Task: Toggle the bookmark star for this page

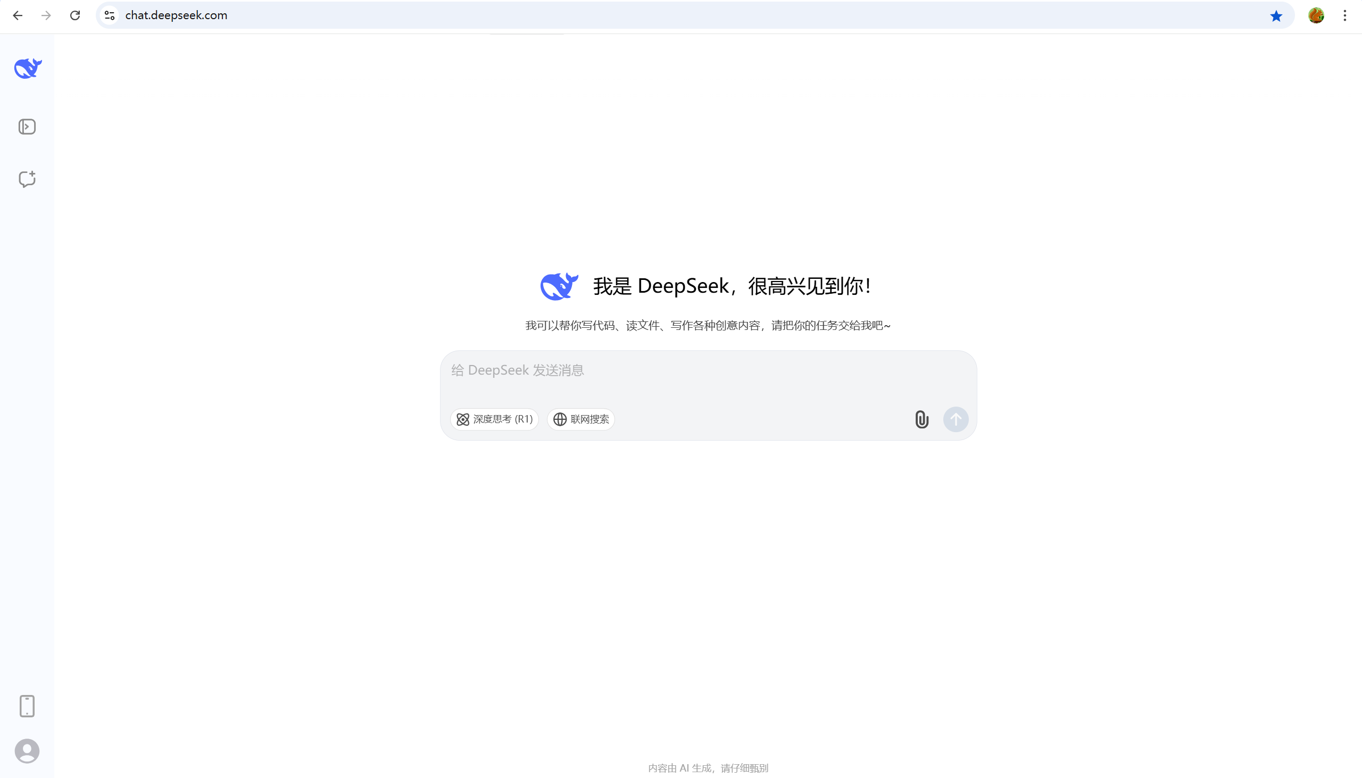Action: tap(1276, 15)
